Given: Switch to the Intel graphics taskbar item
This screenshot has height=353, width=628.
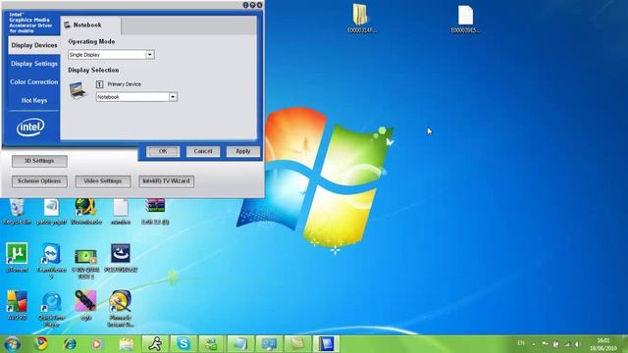Looking at the screenshot, I should click(326, 344).
